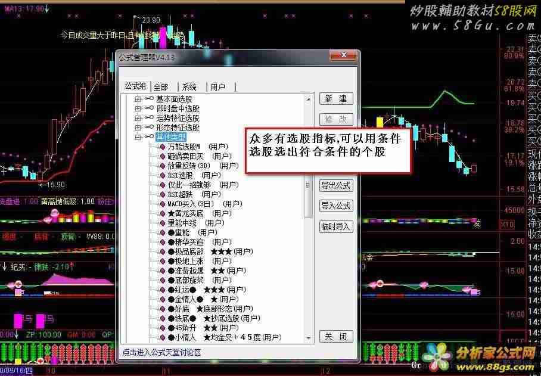The height and width of the screenshot is (376, 541).
Task: Switch to the 全部 tab
Action: pyautogui.click(x=161, y=87)
